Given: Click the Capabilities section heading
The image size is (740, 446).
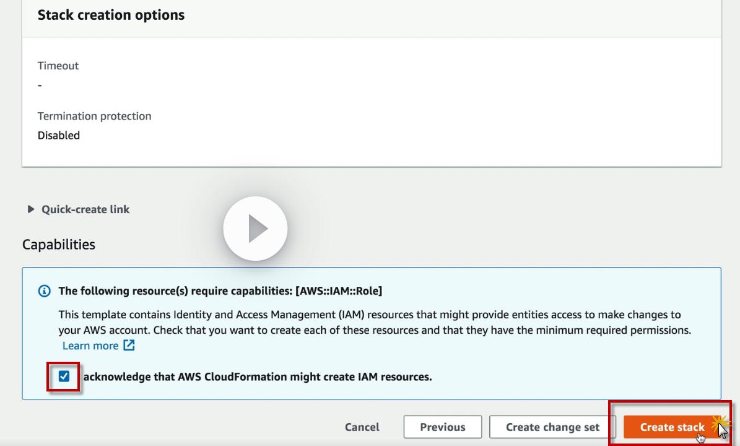Looking at the screenshot, I should [59, 244].
